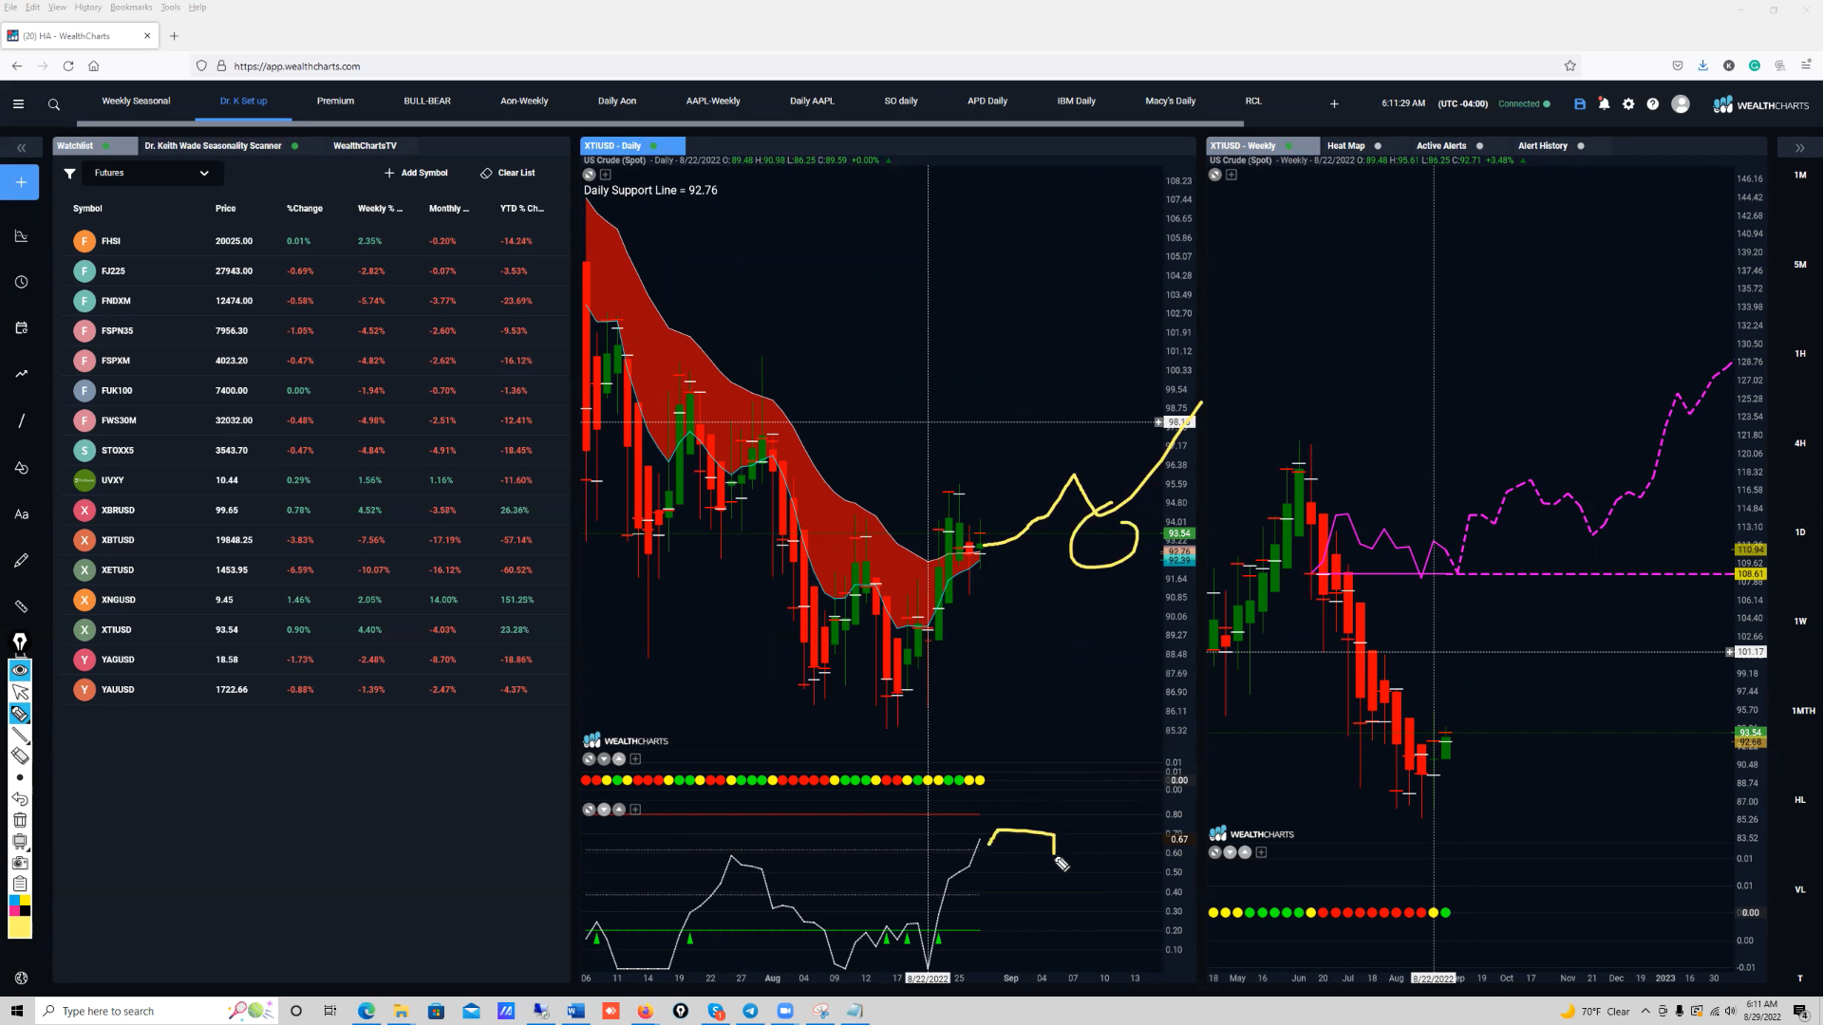
Task: Toggle the Watchlist tab status dot
Action: pyautogui.click(x=106, y=146)
